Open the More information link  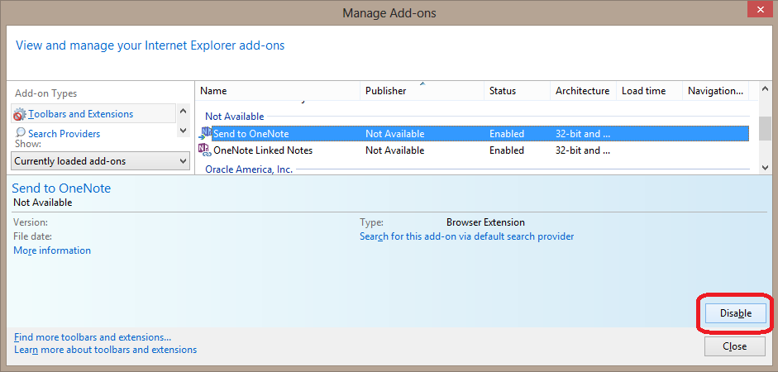coord(52,250)
